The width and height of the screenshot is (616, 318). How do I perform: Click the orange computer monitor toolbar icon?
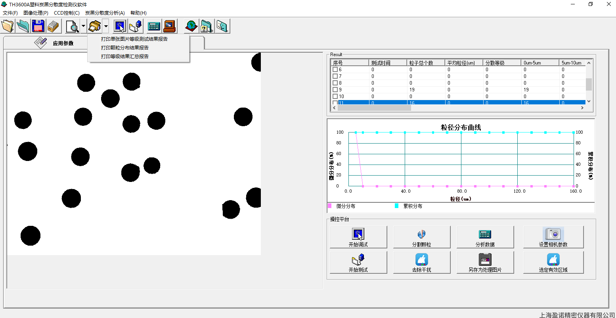[x=170, y=26]
